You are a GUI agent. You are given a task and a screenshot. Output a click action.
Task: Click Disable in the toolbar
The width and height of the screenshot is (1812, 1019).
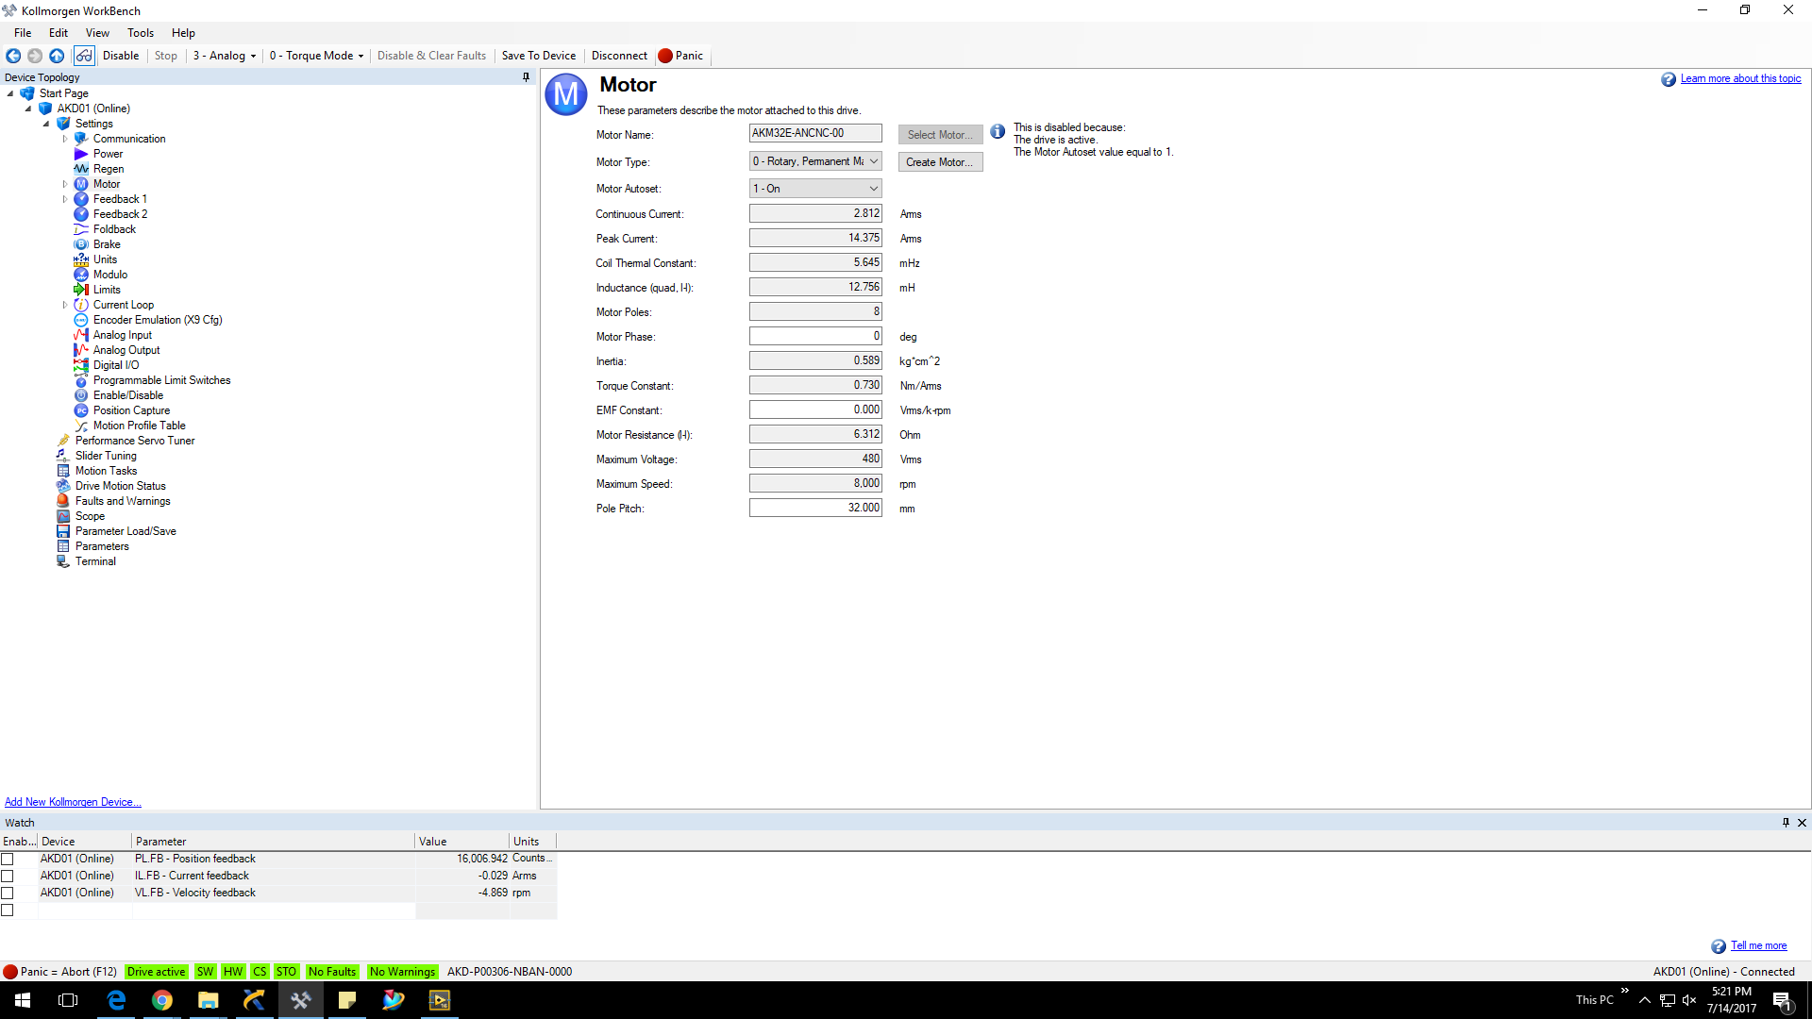pos(121,56)
